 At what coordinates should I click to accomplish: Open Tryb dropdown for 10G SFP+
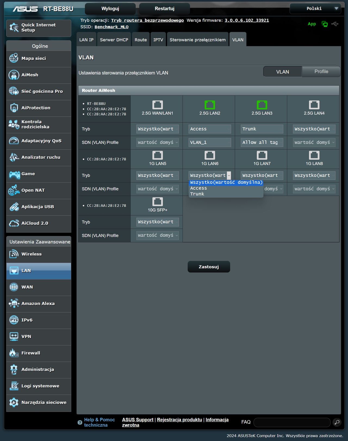[x=157, y=222]
